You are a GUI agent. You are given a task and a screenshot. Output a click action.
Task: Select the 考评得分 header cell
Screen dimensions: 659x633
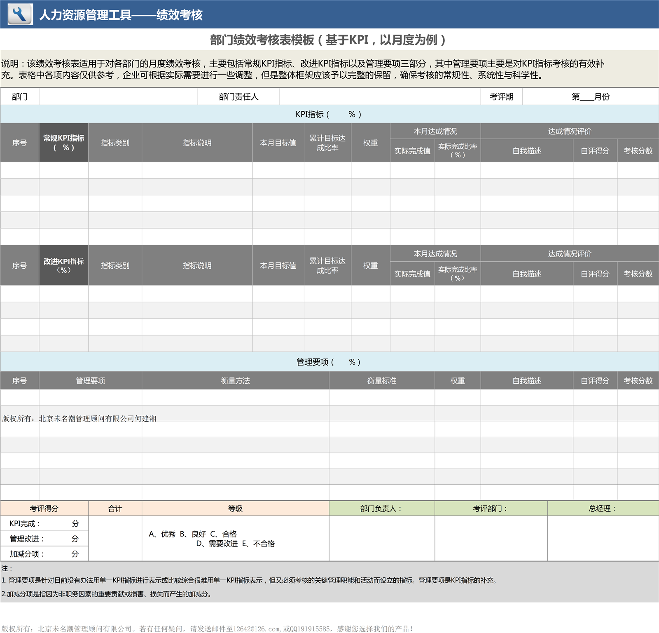[44, 509]
